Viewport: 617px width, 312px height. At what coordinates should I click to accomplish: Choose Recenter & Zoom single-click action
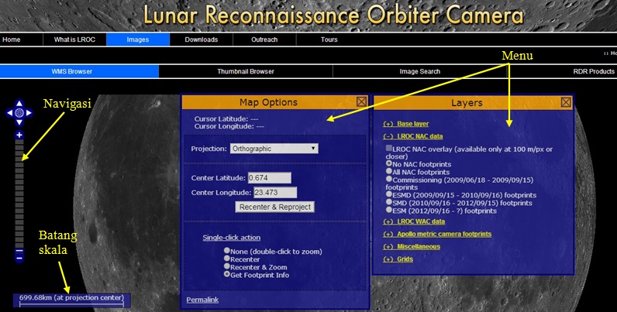point(226,266)
